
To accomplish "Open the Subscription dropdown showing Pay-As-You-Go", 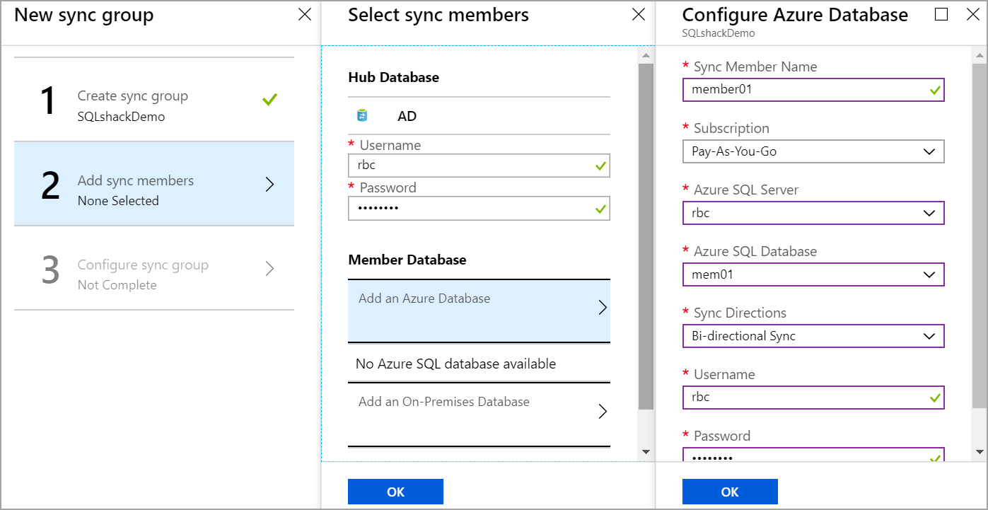I will point(813,151).
